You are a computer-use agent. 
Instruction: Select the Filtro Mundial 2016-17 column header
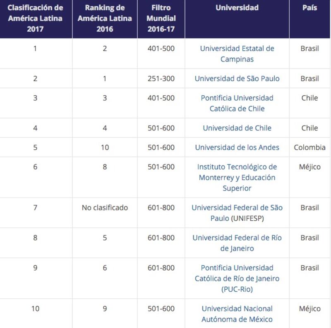[161, 18]
